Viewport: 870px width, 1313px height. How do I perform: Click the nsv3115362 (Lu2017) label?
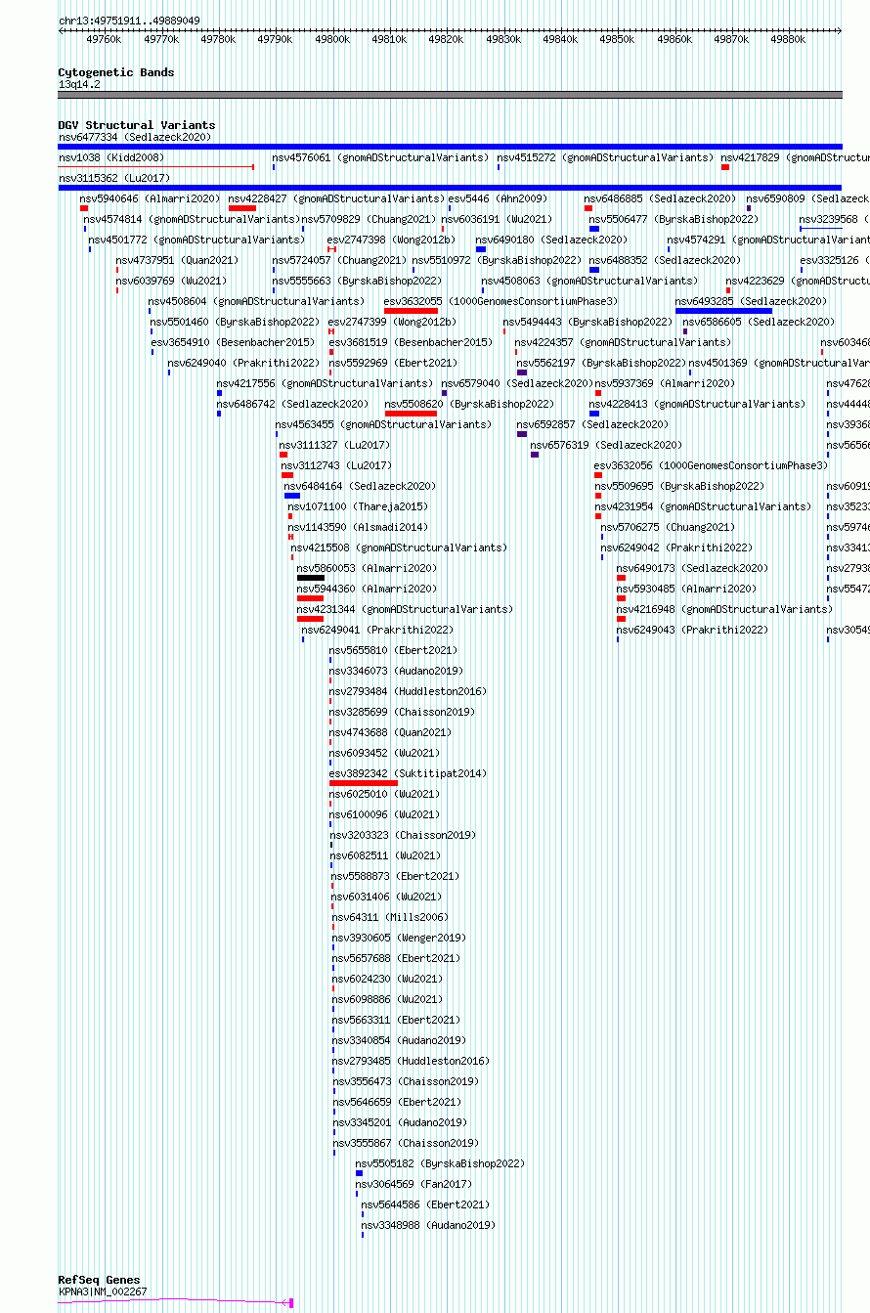114,178
